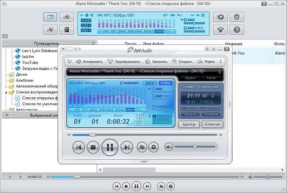Expand the Автоматический обзор tree node
The width and height of the screenshot is (287, 193).
pos(6,86)
